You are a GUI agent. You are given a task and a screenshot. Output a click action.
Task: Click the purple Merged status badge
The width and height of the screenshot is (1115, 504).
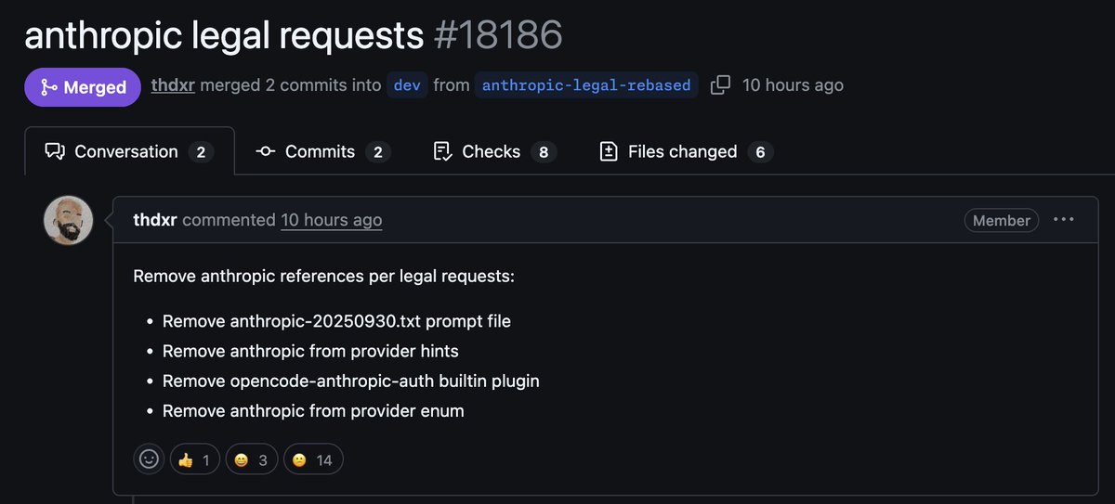(x=83, y=87)
